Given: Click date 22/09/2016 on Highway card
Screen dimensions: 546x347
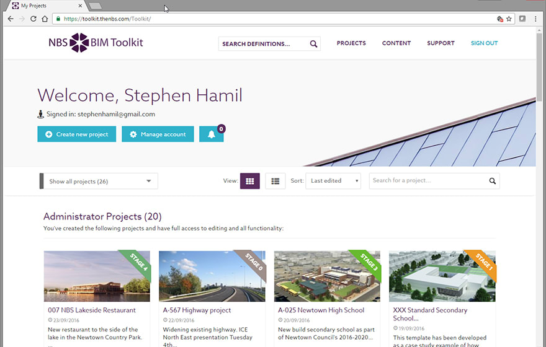Looking at the screenshot, I should pos(181,320).
